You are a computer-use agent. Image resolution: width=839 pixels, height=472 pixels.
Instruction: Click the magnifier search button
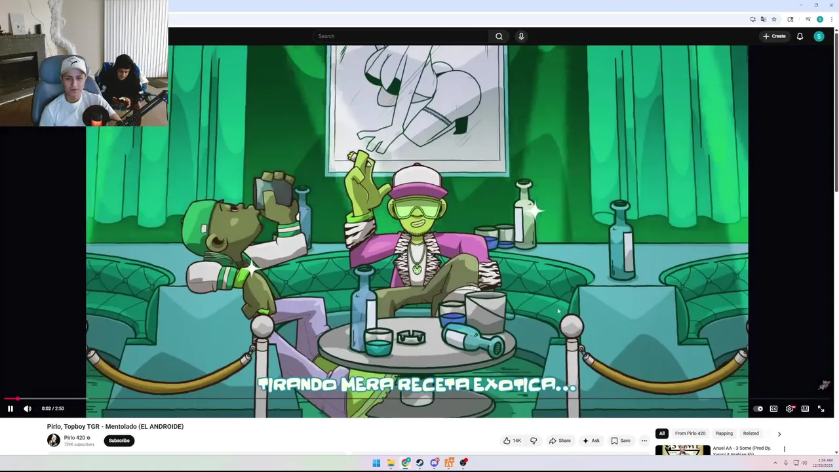[499, 36]
